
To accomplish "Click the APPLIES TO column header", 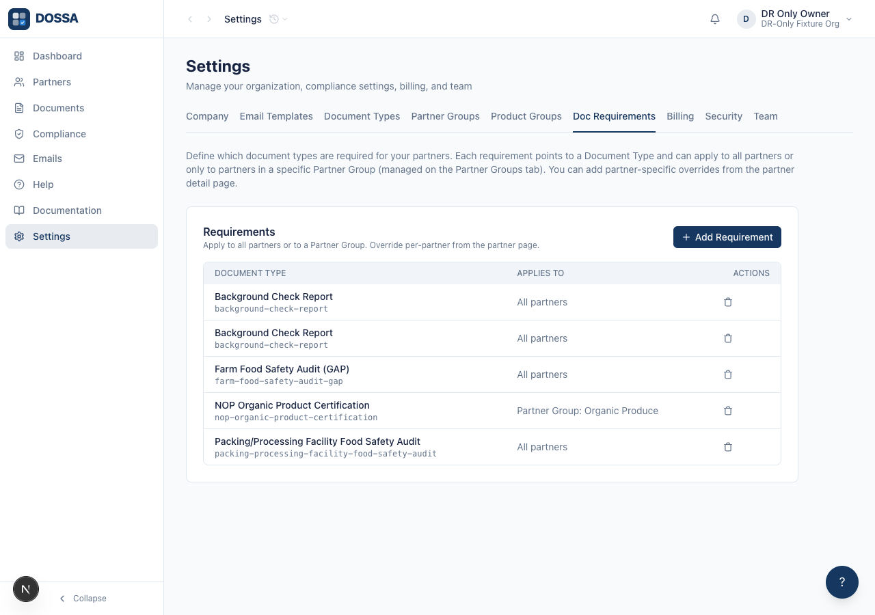I will [x=540, y=273].
